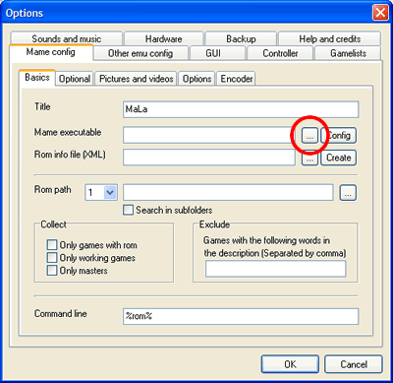Browse for the Rom info XML file
The width and height of the screenshot is (393, 383).
coord(309,158)
